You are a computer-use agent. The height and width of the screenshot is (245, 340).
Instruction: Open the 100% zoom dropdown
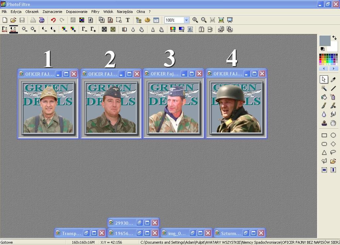pyautogui.click(x=186, y=20)
